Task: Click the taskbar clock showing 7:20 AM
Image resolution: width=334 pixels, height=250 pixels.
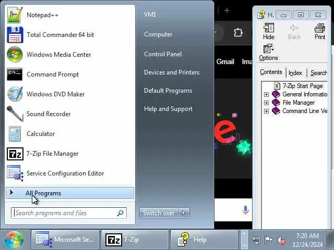Action: [307, 240]
